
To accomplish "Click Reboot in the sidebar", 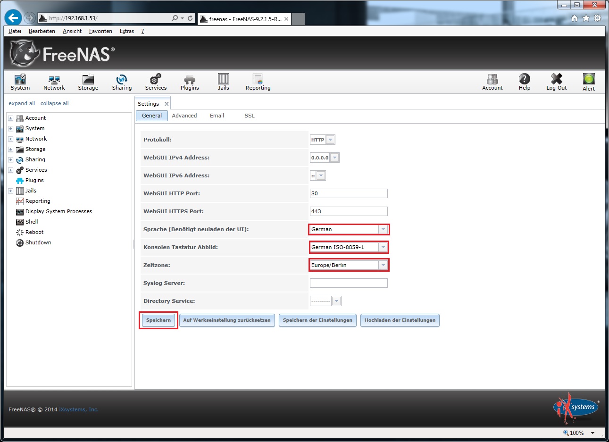I will [34, 232].
